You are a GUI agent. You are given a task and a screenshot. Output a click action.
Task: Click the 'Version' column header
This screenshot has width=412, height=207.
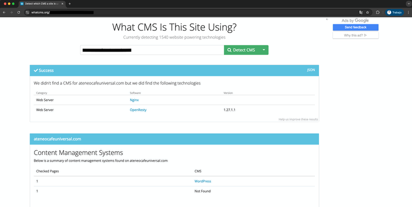[x=228, y=93]
